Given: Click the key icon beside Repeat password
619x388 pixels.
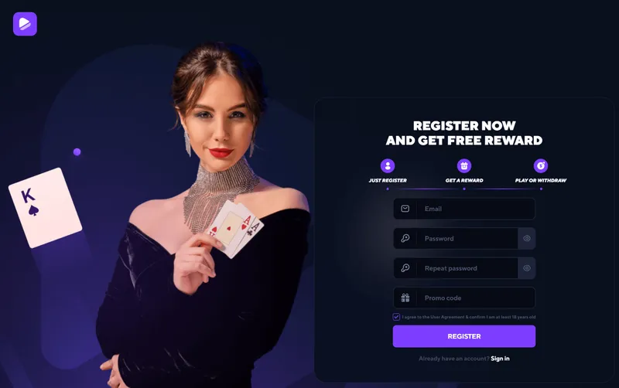Looking at the screenshot, I should pos(405,268).
